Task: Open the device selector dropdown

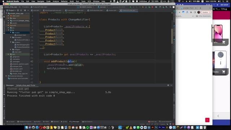Action: [86, 7]
